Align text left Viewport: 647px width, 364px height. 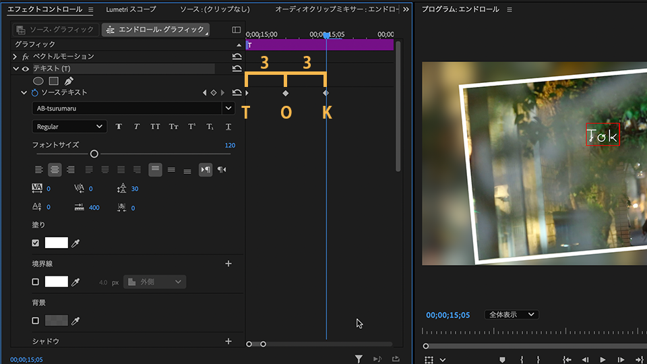[x=39, y=170]
